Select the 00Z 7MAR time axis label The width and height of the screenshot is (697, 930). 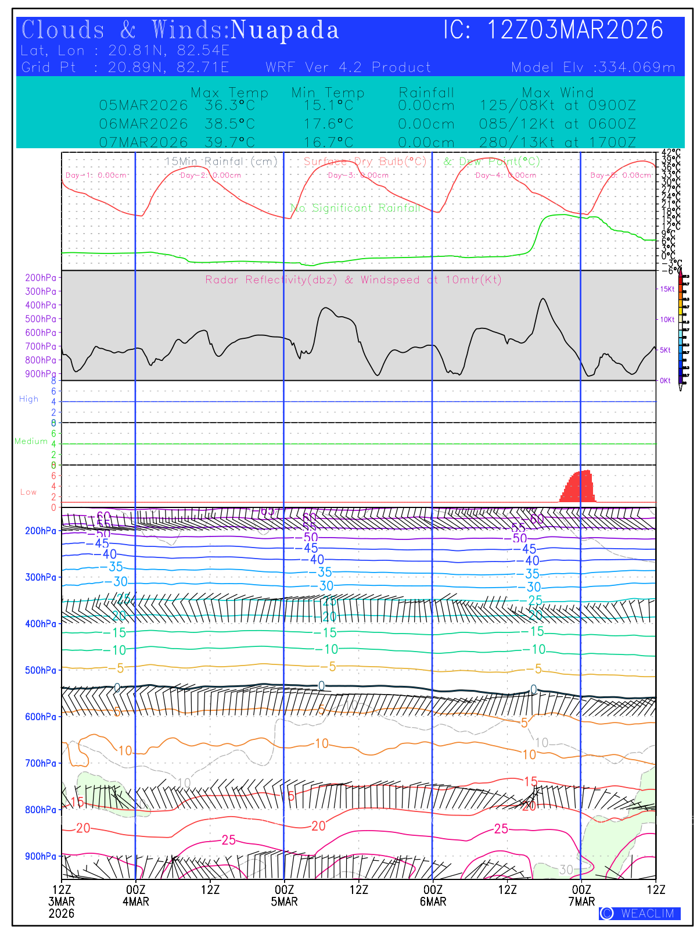pyautogui.click(x=581, y=896)
